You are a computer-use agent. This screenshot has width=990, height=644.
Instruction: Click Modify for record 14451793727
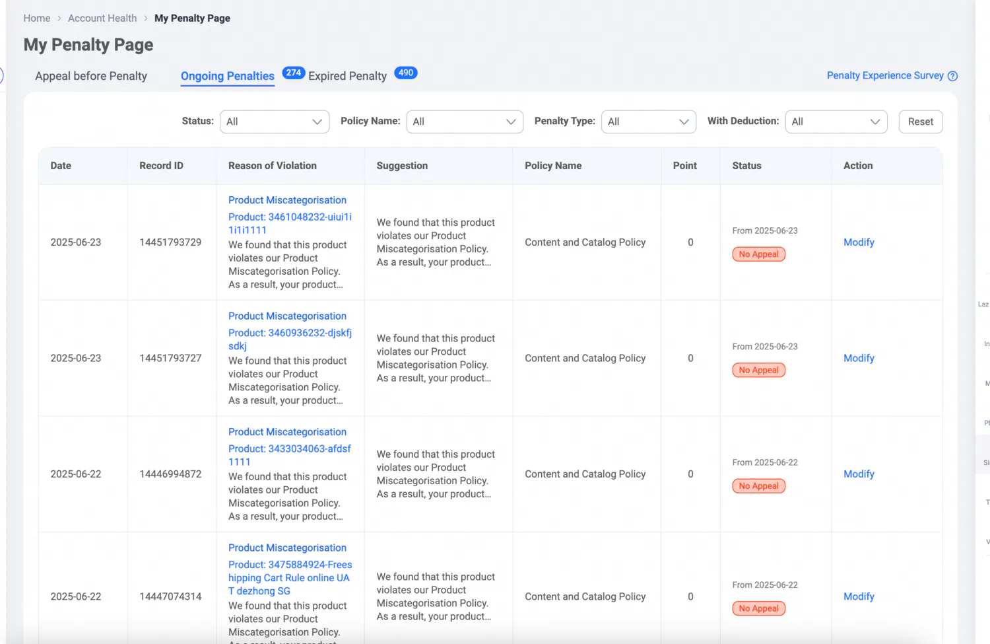tap(859, 358)
